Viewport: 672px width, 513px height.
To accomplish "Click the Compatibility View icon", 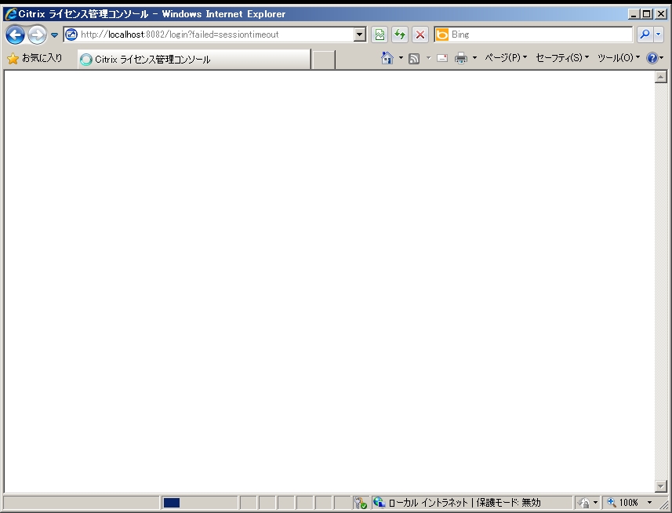I will (x=380, y=35).
